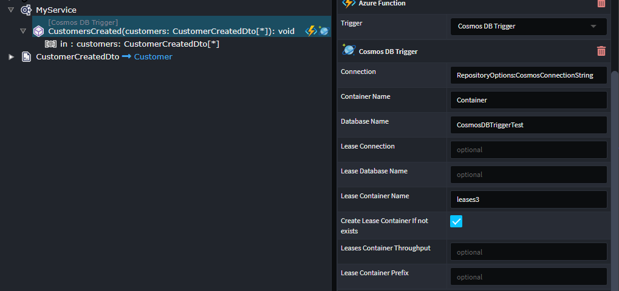619x291 pixels.
Task: Click the [Cosmos DB Trigger] stereotype label
Action: pos(83,22)
